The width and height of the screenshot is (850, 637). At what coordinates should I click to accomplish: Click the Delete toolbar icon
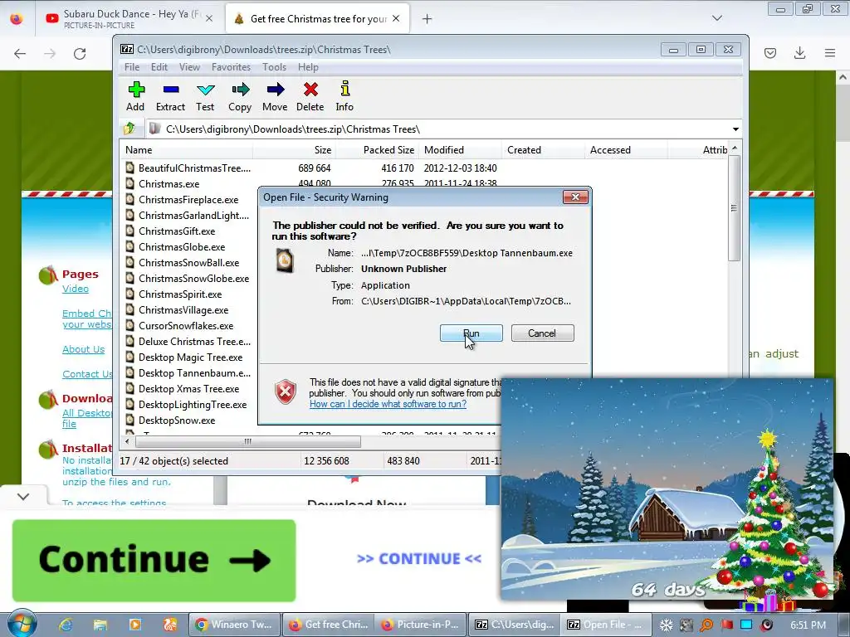coord(310,96)
